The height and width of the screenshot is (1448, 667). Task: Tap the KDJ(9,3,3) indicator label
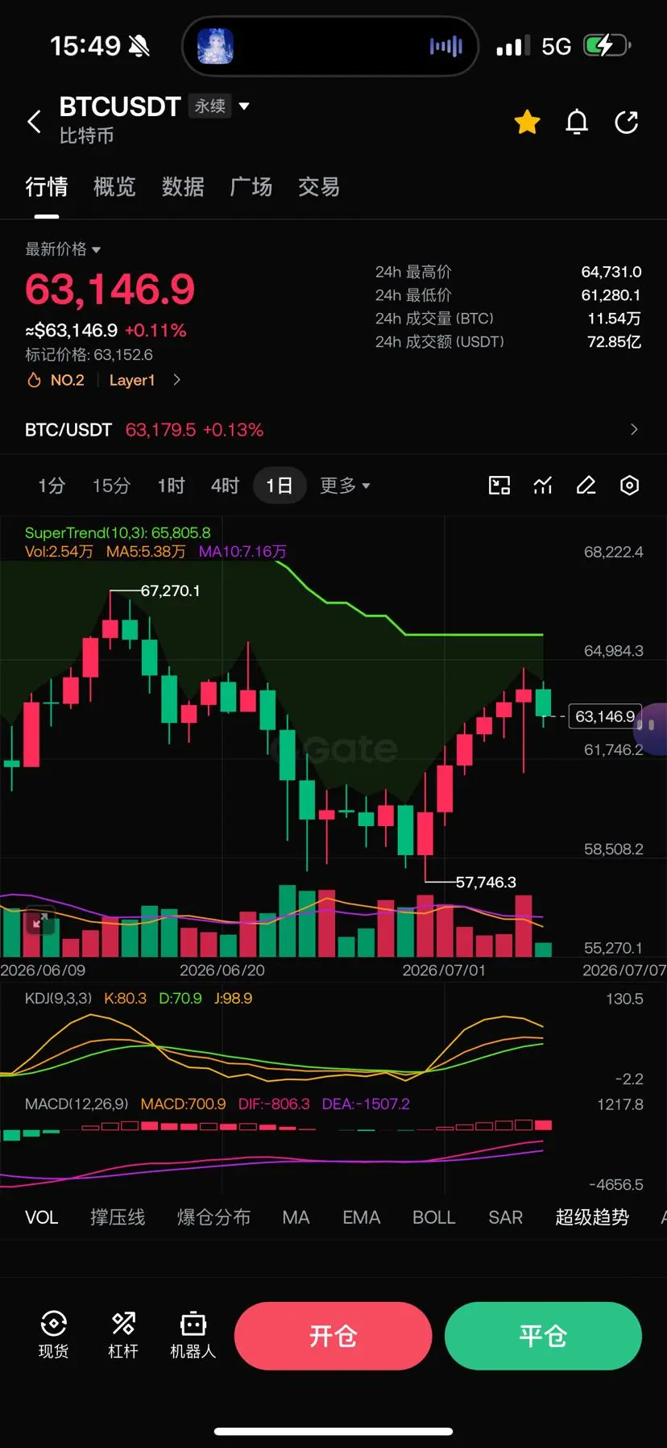pos(58,999)
